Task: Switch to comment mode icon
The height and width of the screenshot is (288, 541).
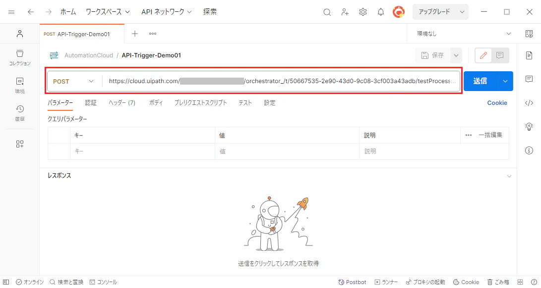Action: pos(500,55)
